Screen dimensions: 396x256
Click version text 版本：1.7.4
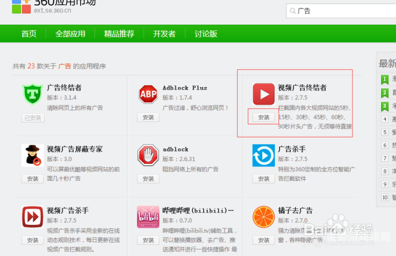coord(177,98)
